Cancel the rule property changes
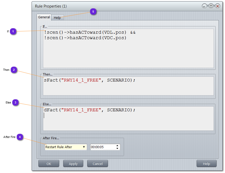This screenshot has height=173, width=225. coord(98,164)
